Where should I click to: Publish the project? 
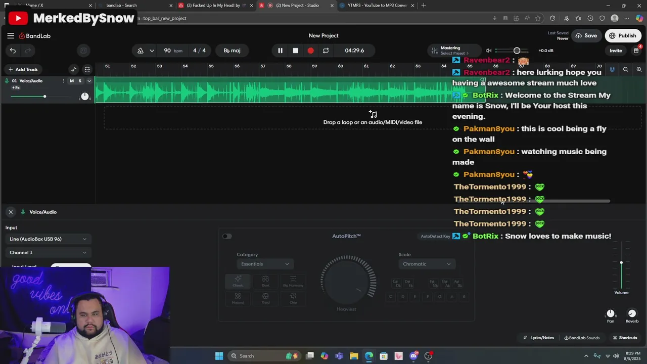point(623,36)
